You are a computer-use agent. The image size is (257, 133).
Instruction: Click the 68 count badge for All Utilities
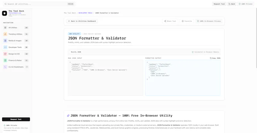26,28
